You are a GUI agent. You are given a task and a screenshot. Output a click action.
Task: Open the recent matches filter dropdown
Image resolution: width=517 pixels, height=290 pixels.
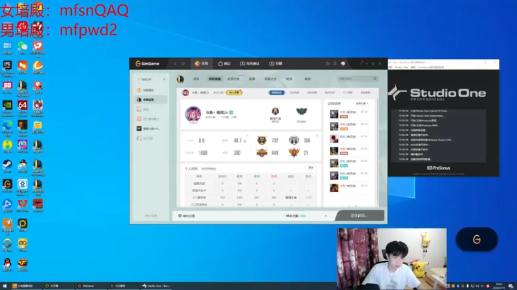click(362, 104)
